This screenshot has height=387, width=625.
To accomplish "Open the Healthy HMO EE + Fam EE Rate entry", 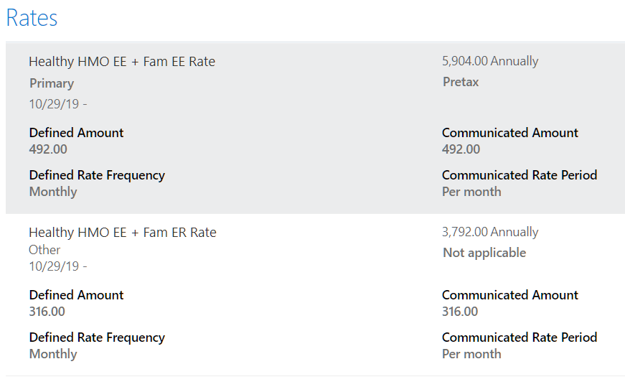I will (122, 62).
